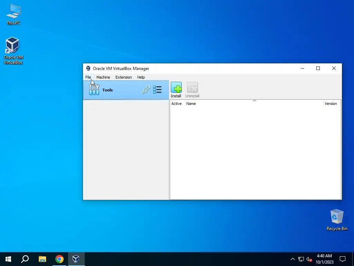
Task: Show hidden system tray icons
Action: click(x=292, y=259)
